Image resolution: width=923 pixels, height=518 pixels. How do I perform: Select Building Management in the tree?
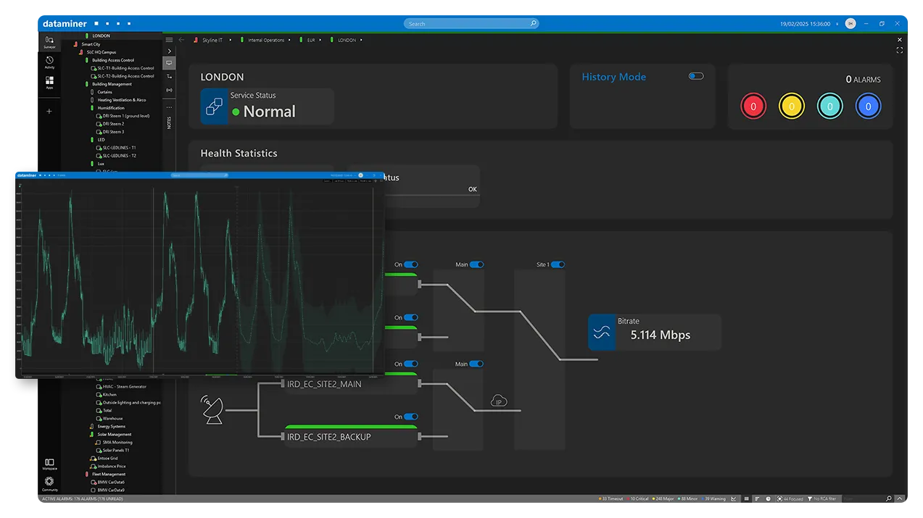click(112, 84)
